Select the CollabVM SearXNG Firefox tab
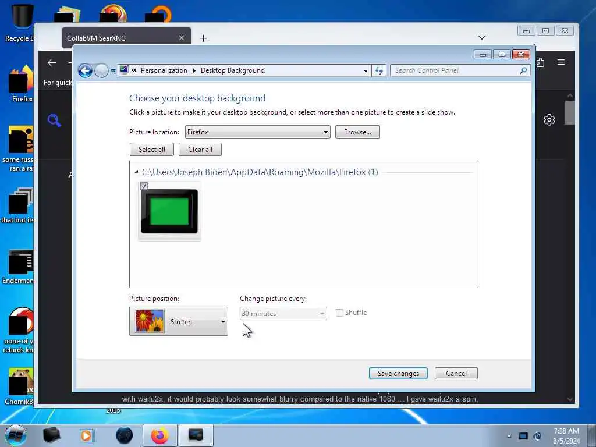 tap(126, 38)
